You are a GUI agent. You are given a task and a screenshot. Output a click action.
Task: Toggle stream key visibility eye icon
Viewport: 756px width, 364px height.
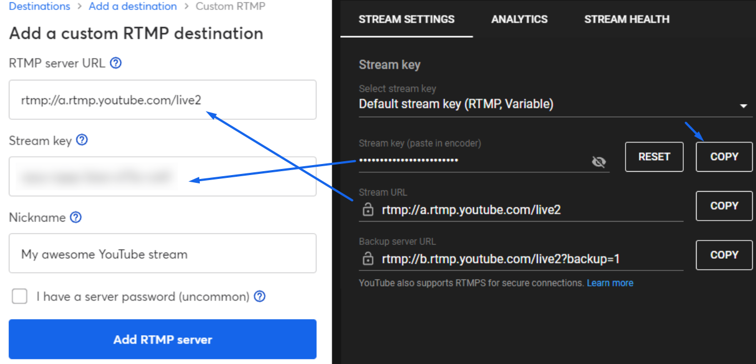(x=598, y=162)
